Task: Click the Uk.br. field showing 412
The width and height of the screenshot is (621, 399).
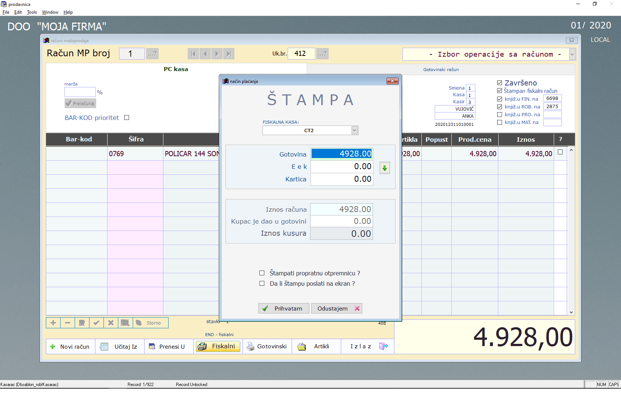Action: click(x=301, y=54)
